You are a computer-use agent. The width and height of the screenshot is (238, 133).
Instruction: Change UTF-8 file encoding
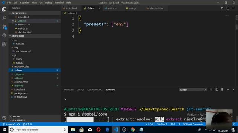click(x=172, y=124)
